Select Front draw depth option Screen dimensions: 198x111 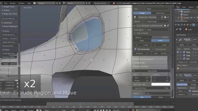coord(160,40)
